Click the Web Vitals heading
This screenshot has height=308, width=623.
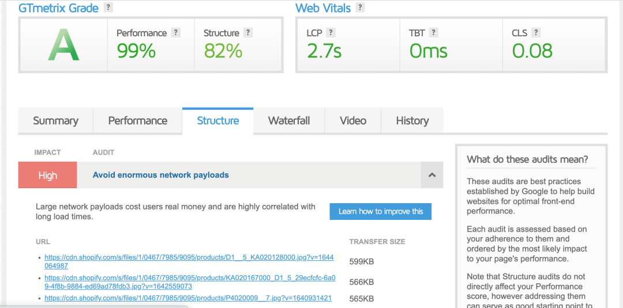click(323, 7)
